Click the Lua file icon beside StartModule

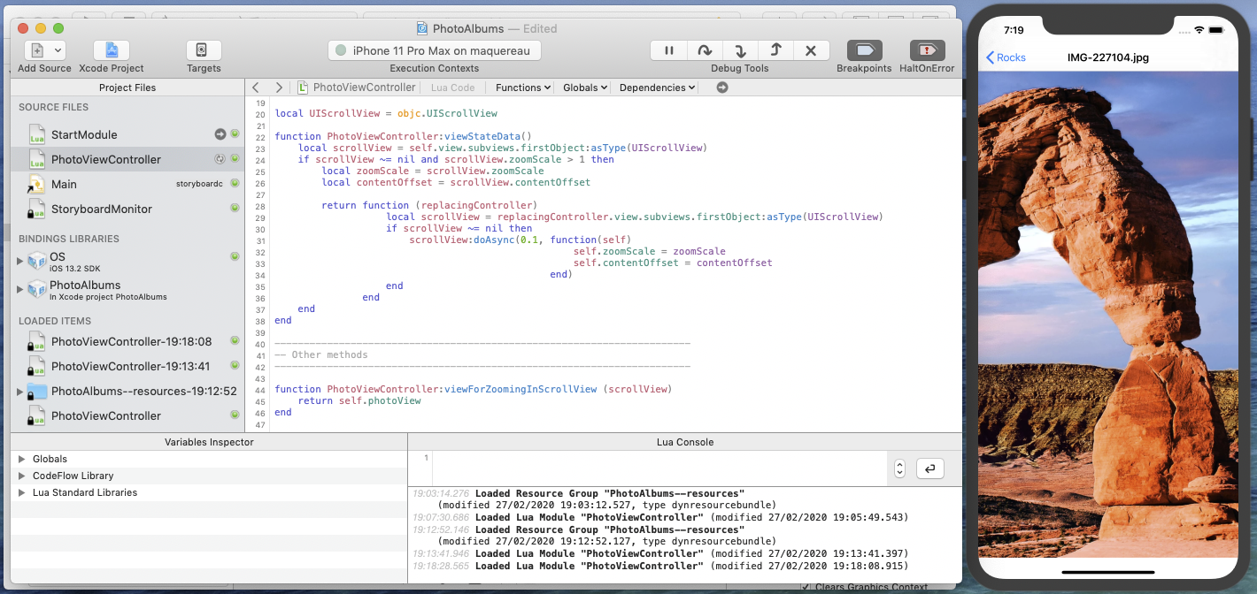point(37,134)
